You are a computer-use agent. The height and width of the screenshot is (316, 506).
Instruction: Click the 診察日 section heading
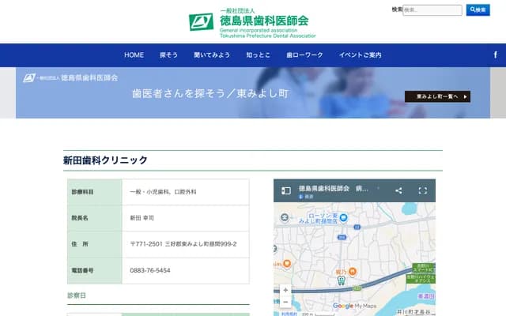[x=77, y=295]
